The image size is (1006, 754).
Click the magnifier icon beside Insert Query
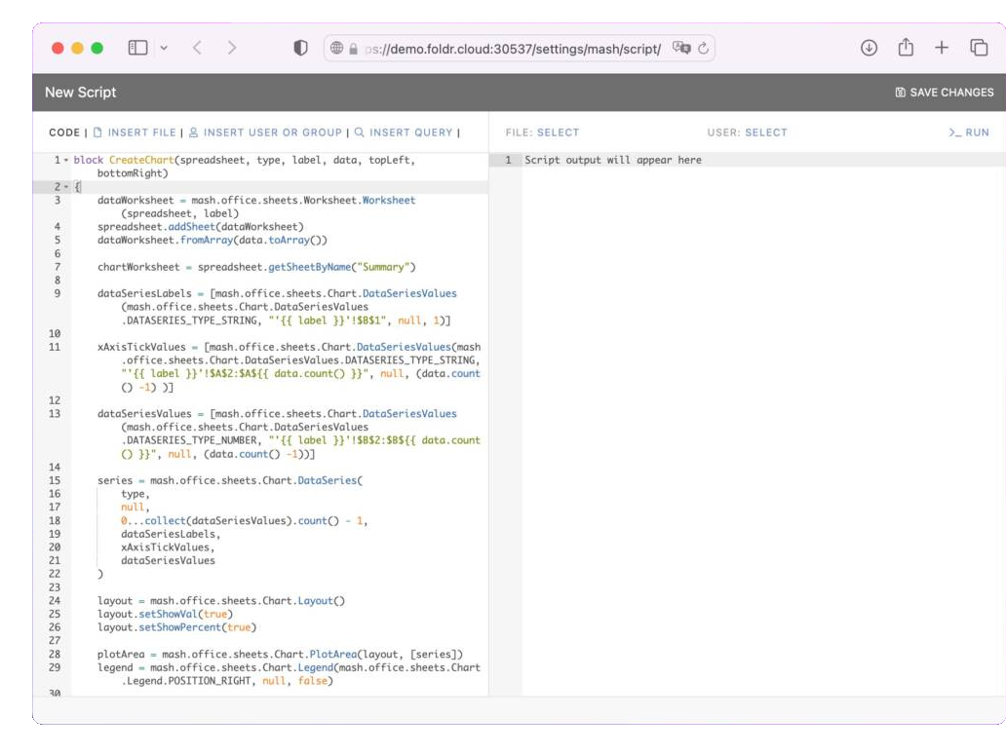(360, 132)
